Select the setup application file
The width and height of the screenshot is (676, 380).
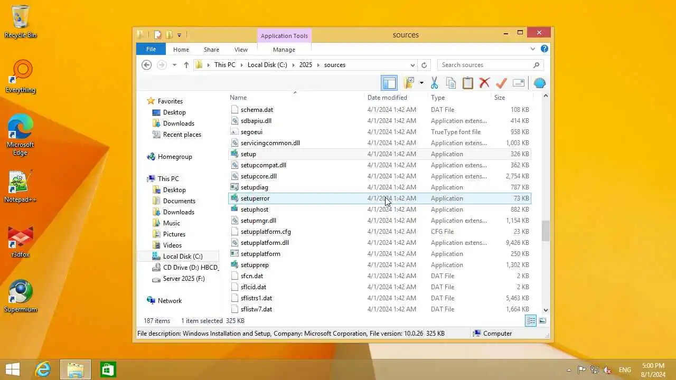[379, 154]
